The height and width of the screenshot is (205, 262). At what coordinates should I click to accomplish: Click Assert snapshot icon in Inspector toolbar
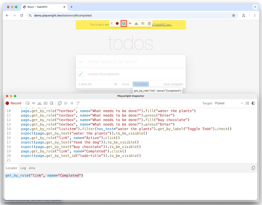click(x=51, y=103)
